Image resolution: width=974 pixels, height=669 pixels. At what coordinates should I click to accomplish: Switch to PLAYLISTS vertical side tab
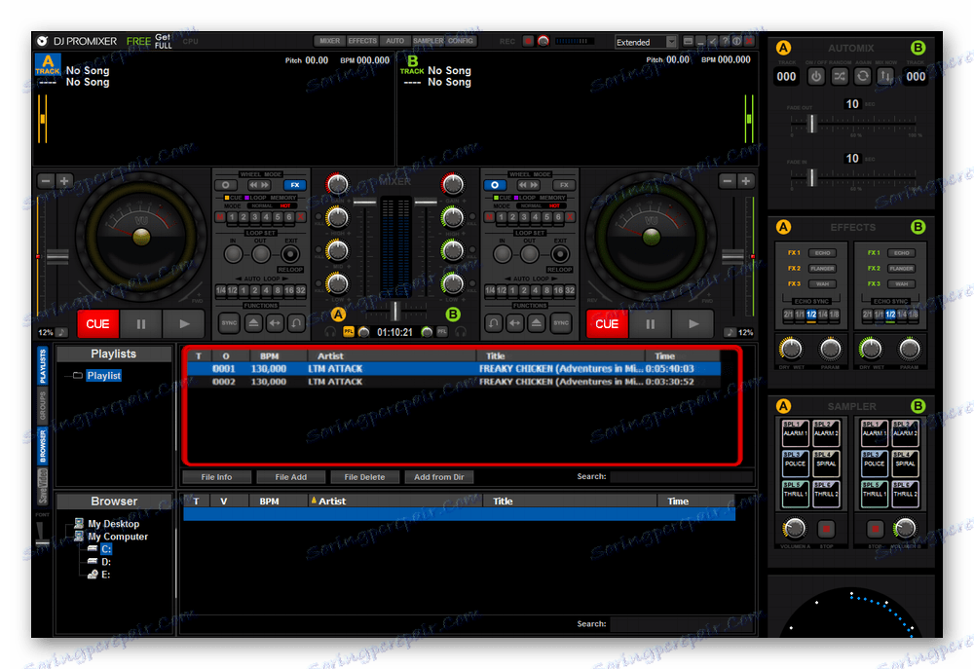click(43, 366)
